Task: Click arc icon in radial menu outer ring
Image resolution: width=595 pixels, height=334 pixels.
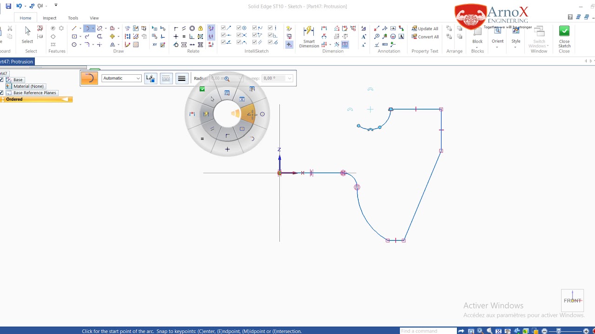Action: pos(252,139)
